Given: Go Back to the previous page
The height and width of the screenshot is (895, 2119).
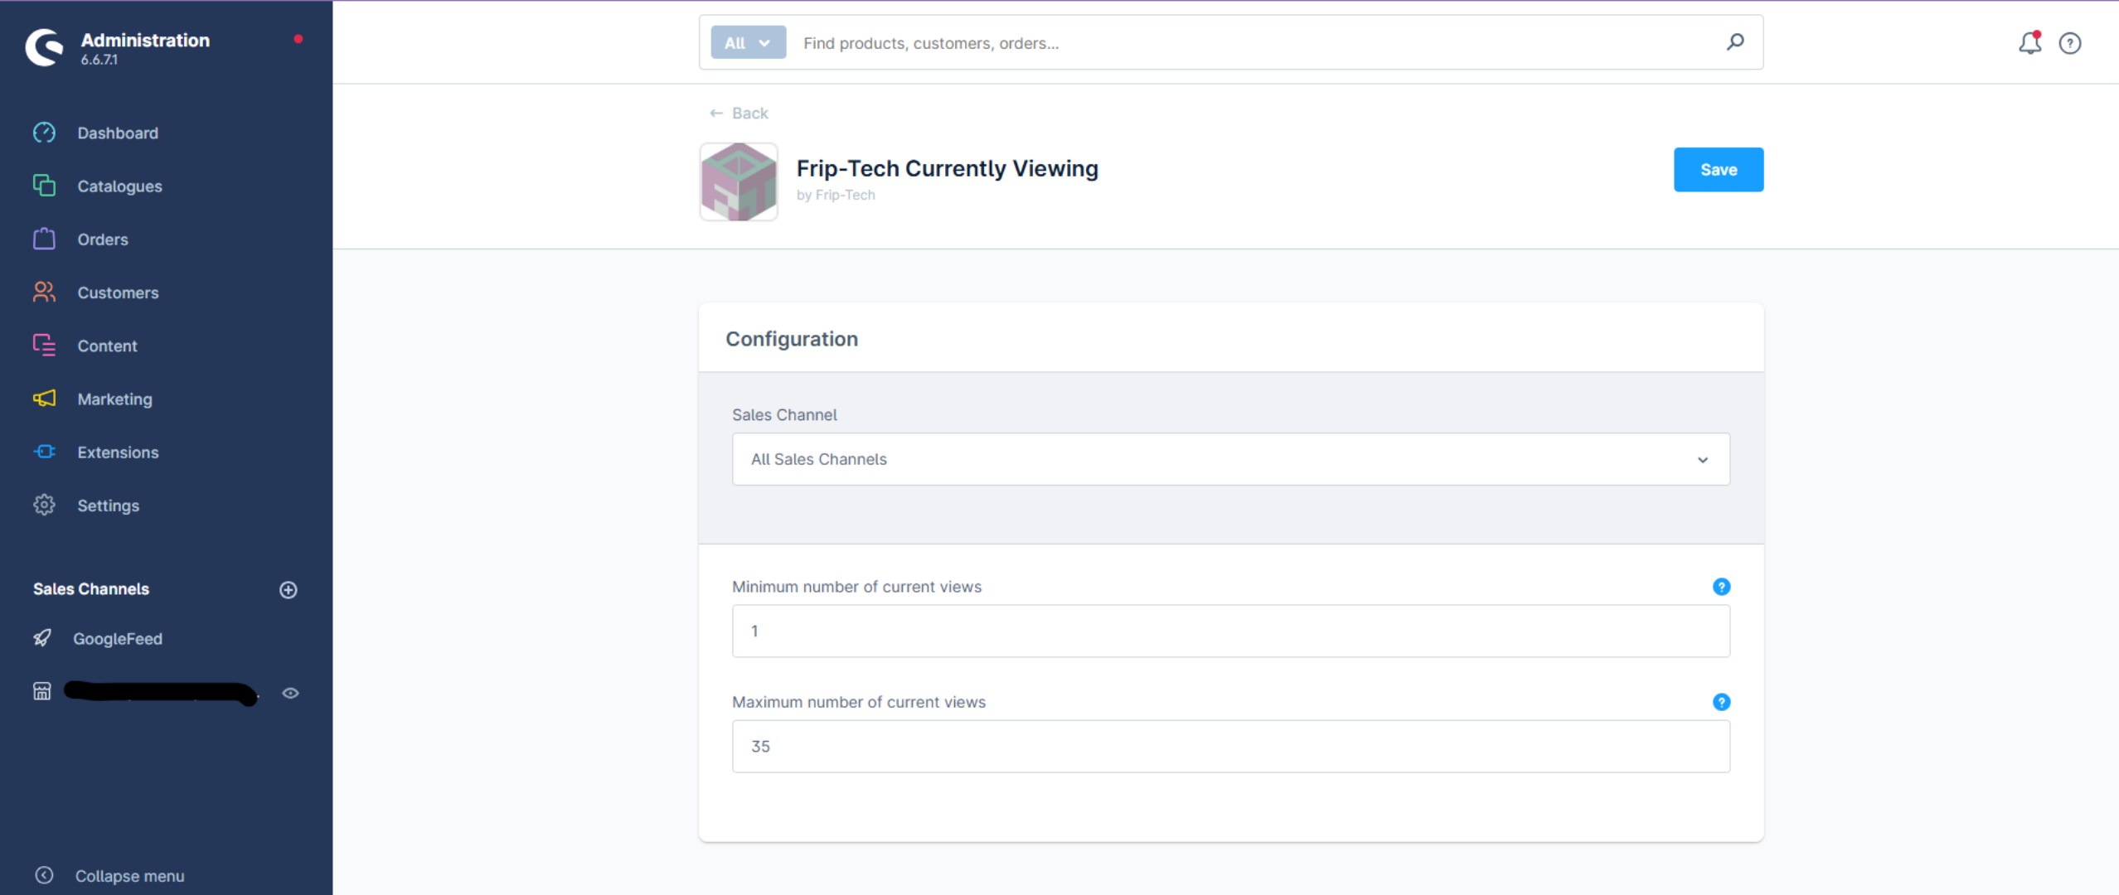Looking at the screenshot, I should (x=739, y=113).
